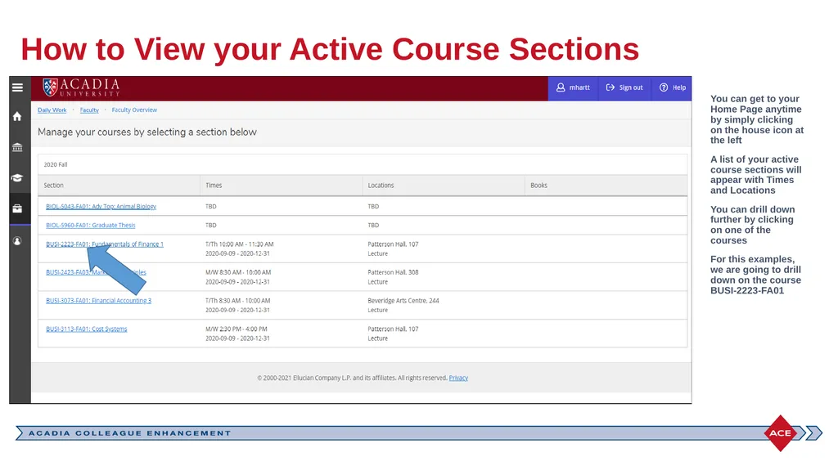Click Patterson Hall, 308 location

pyautogui.click(x=393, y=272)
